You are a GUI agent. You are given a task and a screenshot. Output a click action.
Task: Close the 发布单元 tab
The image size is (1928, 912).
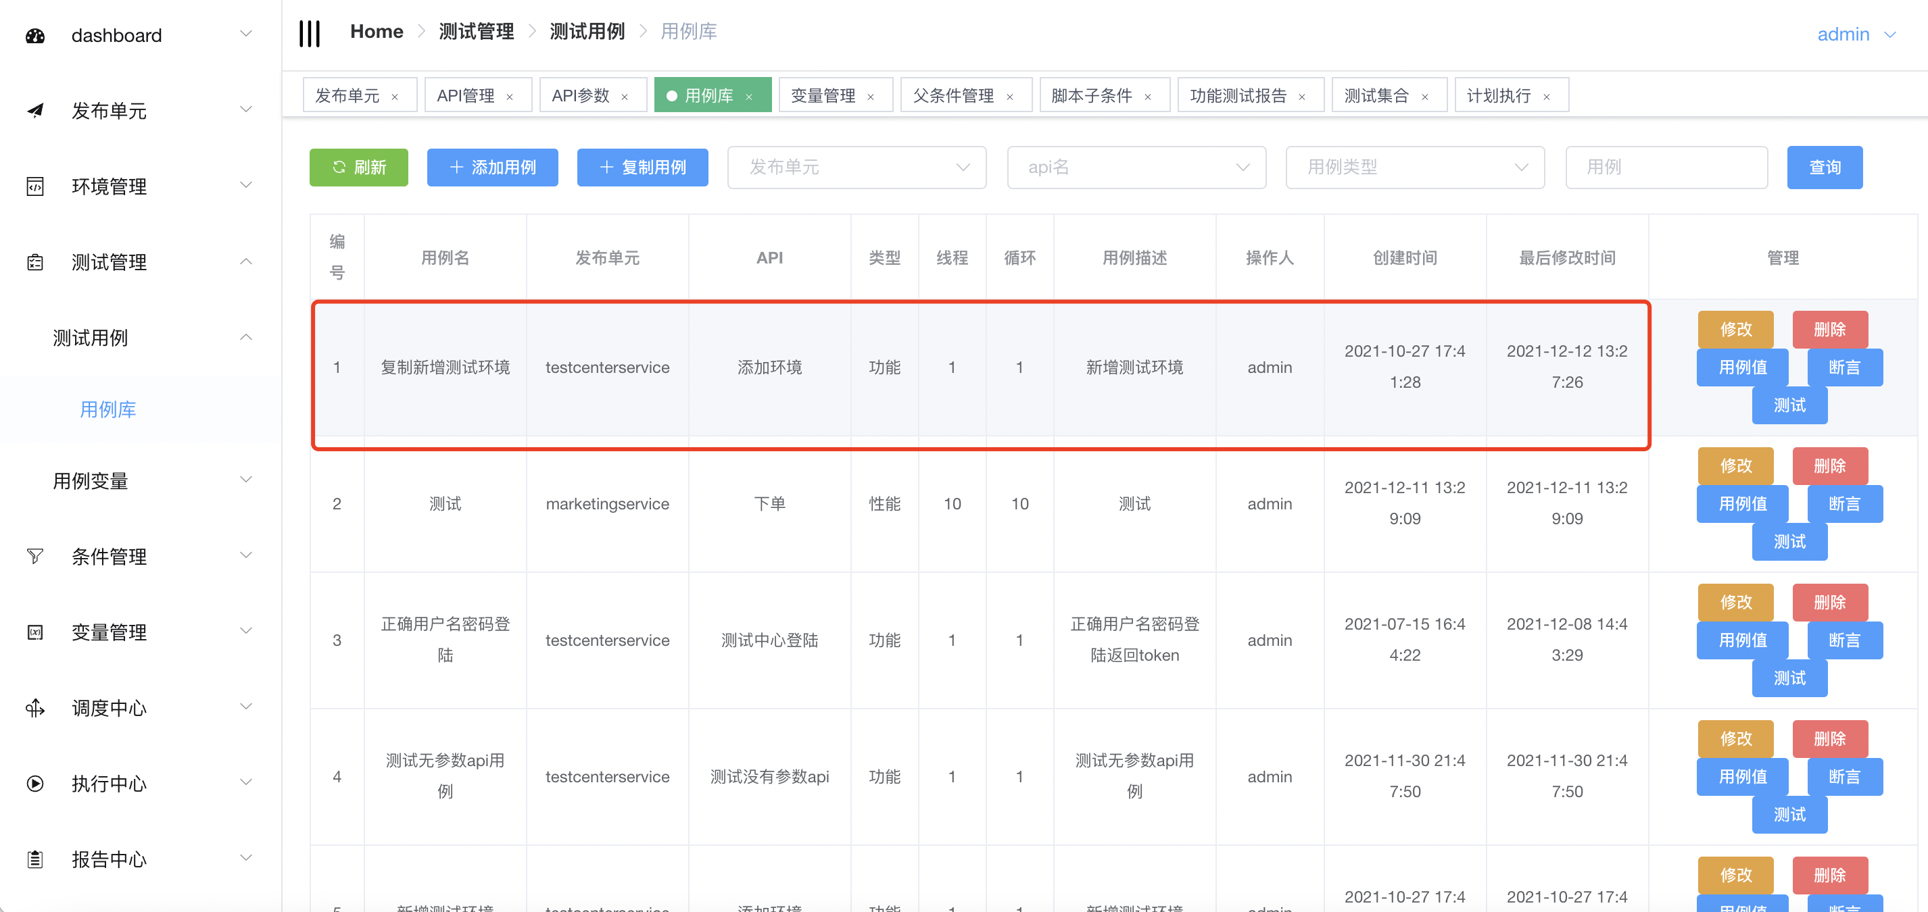pos(394,97)
